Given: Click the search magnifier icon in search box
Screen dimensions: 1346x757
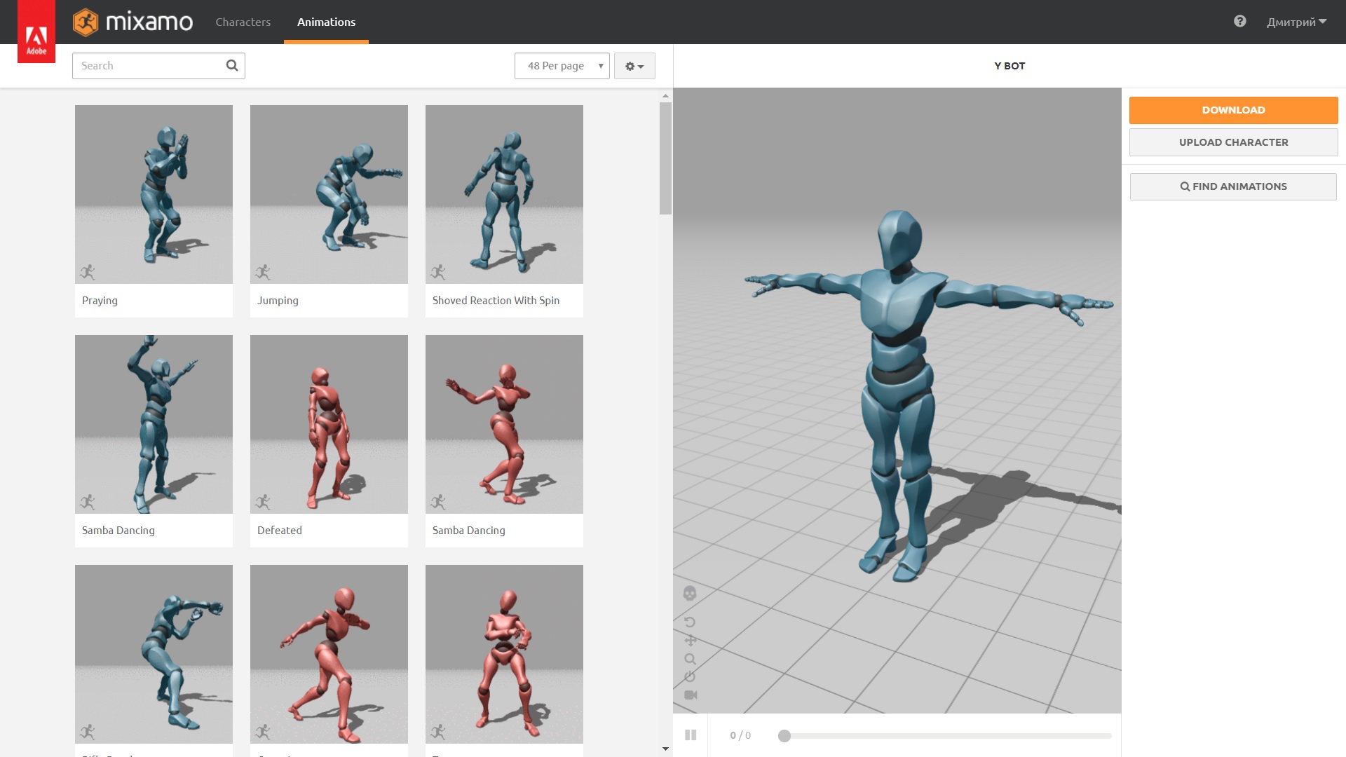Looking at the screenshot, I should [x=232, y=66].
